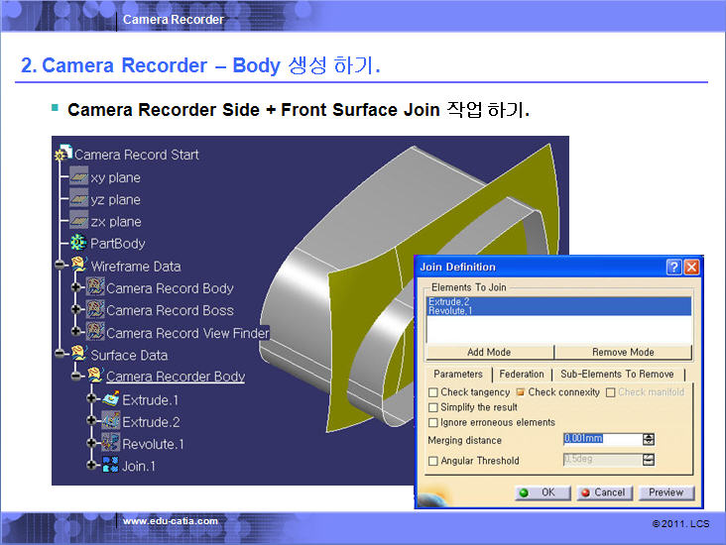Screen dimensions: 726x545
Task: Enable the Angular Threshold checkbox
Action: pos(432,461)
